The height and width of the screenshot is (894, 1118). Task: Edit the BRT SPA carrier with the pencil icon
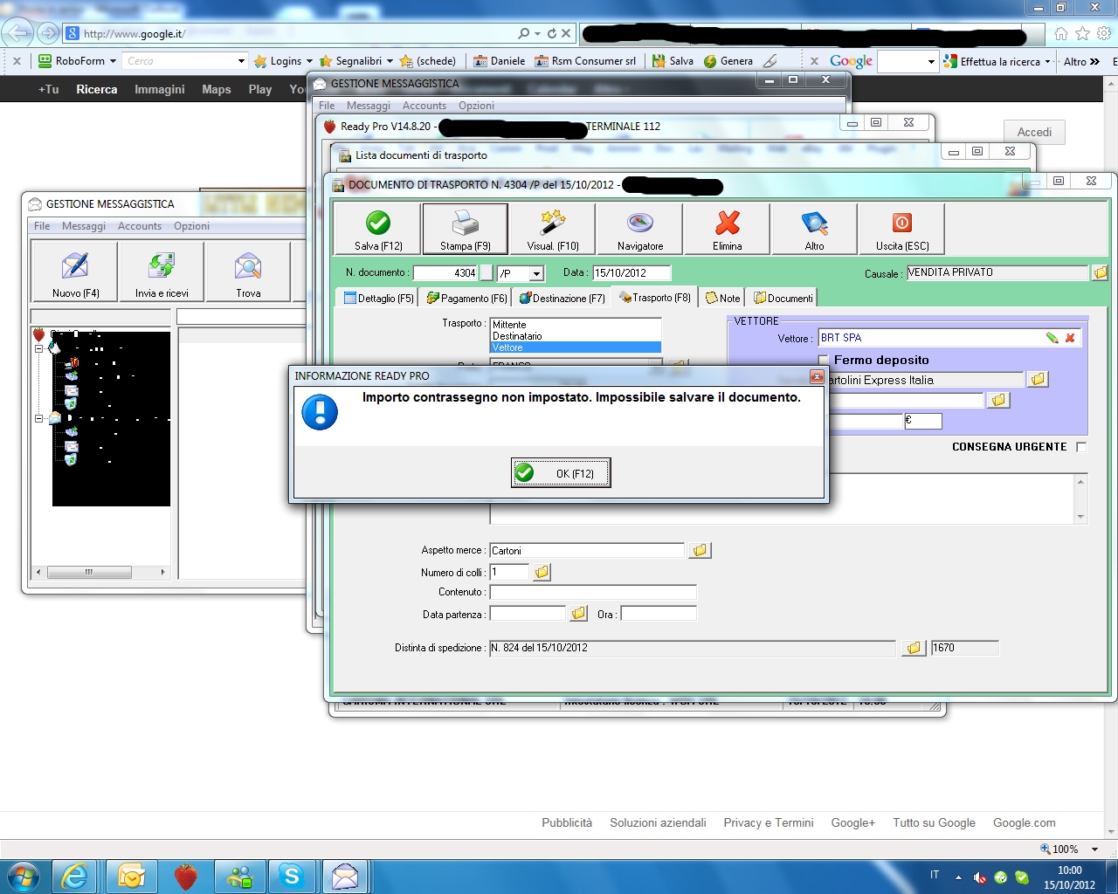pyautogui.click(x=1052, y=338)
